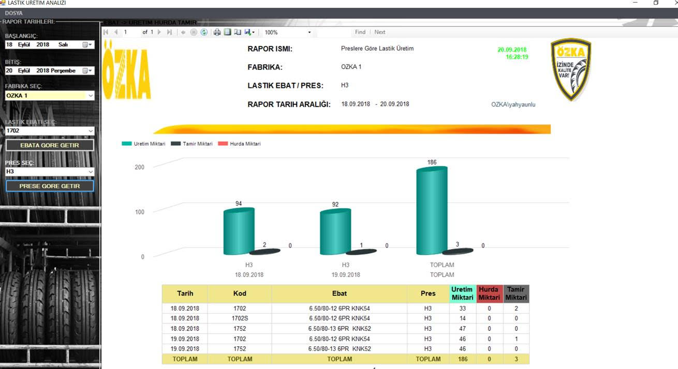
Task: Click the 186 TOPLAM production bar
Action: [432, 211]
